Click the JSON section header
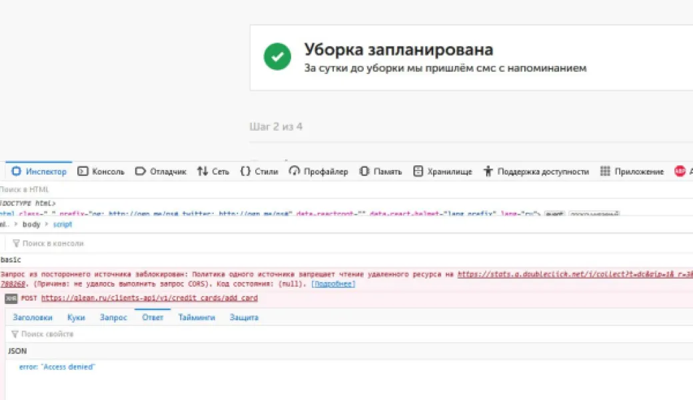This screenshot has width=693, height=400. (17, 351)
